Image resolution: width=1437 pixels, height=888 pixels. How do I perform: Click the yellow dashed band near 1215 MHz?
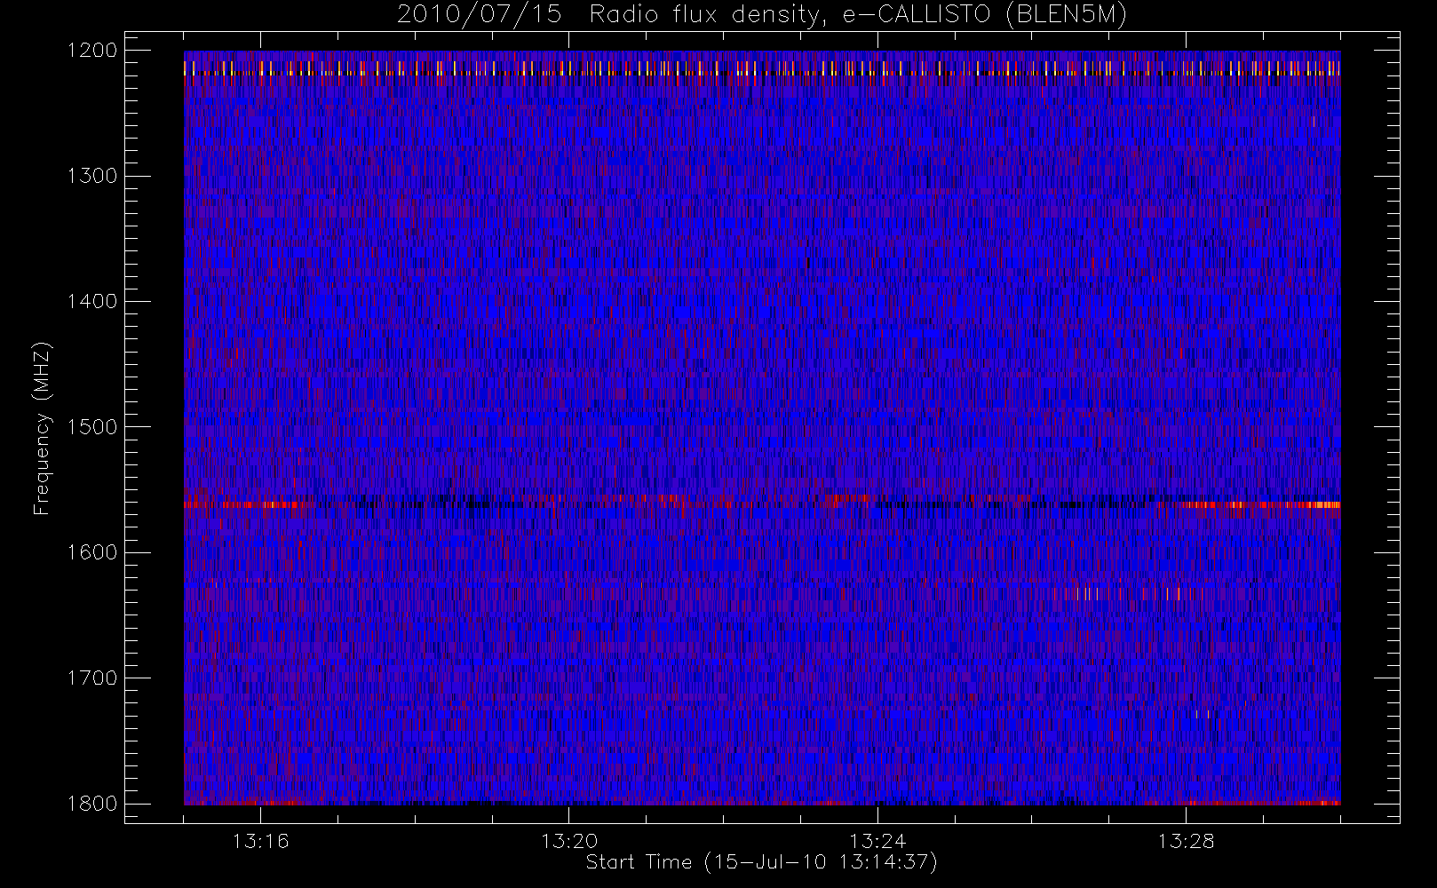tap(762, 68)
